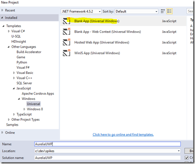
Task: Open the .NET Framework 4.5.2 dropdown
Action: [81, 12]
